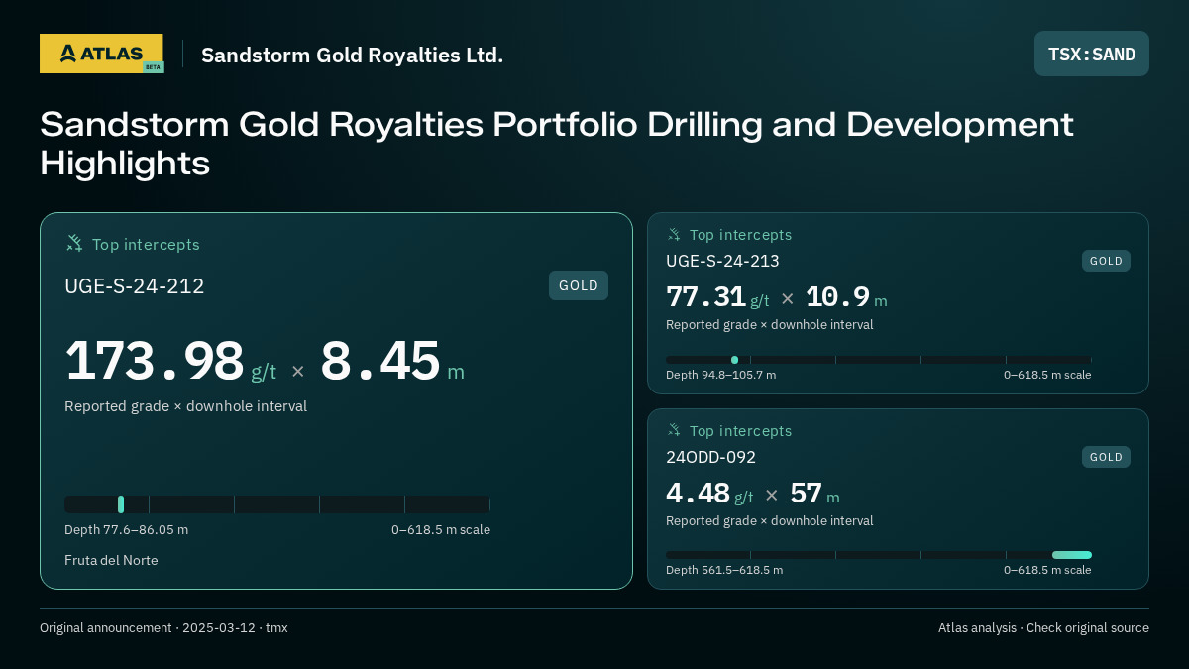This screenshot has height=669, width=1189.
Task: Click the Fruta del Norte project label
Action: 111,560
